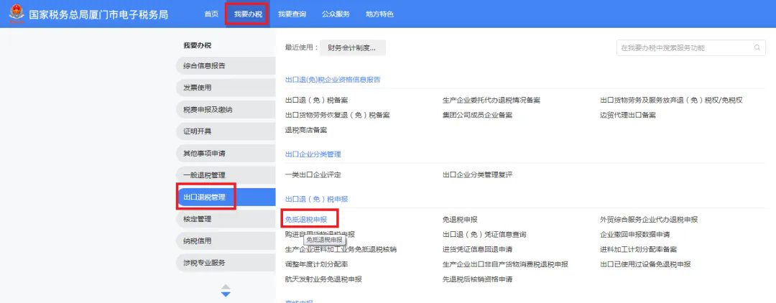Open the 首页 tab
The height and width of the screenshot is (303, 776).
tap(211, 14)
